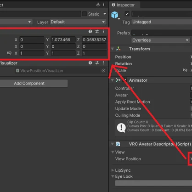Click the Position label in Transform
This screenshot has height=192, width=192.
tap(123, 57)
